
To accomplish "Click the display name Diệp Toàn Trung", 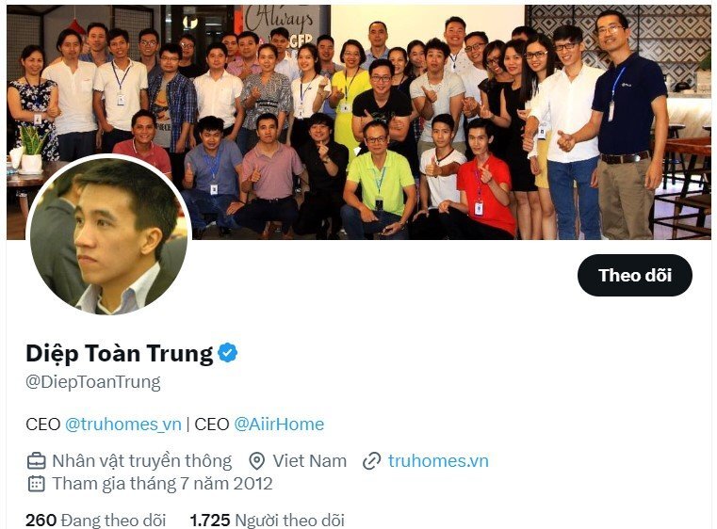I will (120, 353).
